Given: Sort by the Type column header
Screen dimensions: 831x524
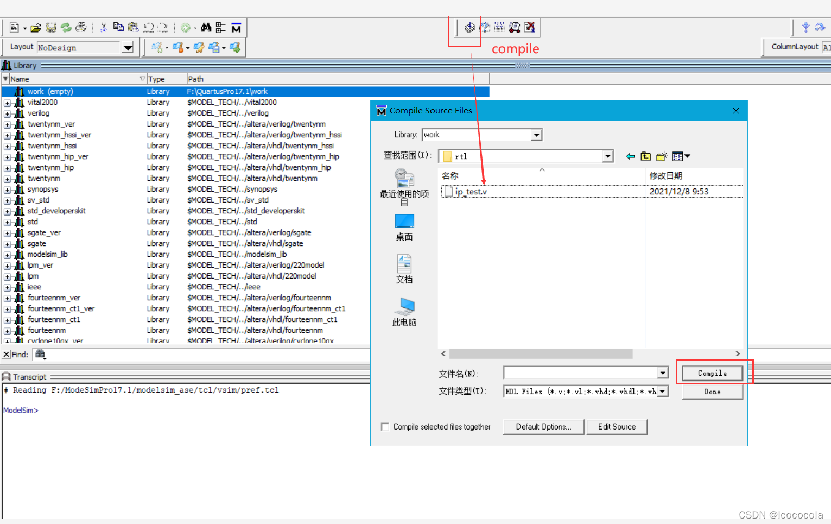Looking at the screenshot, I should [x=167, y=79].
